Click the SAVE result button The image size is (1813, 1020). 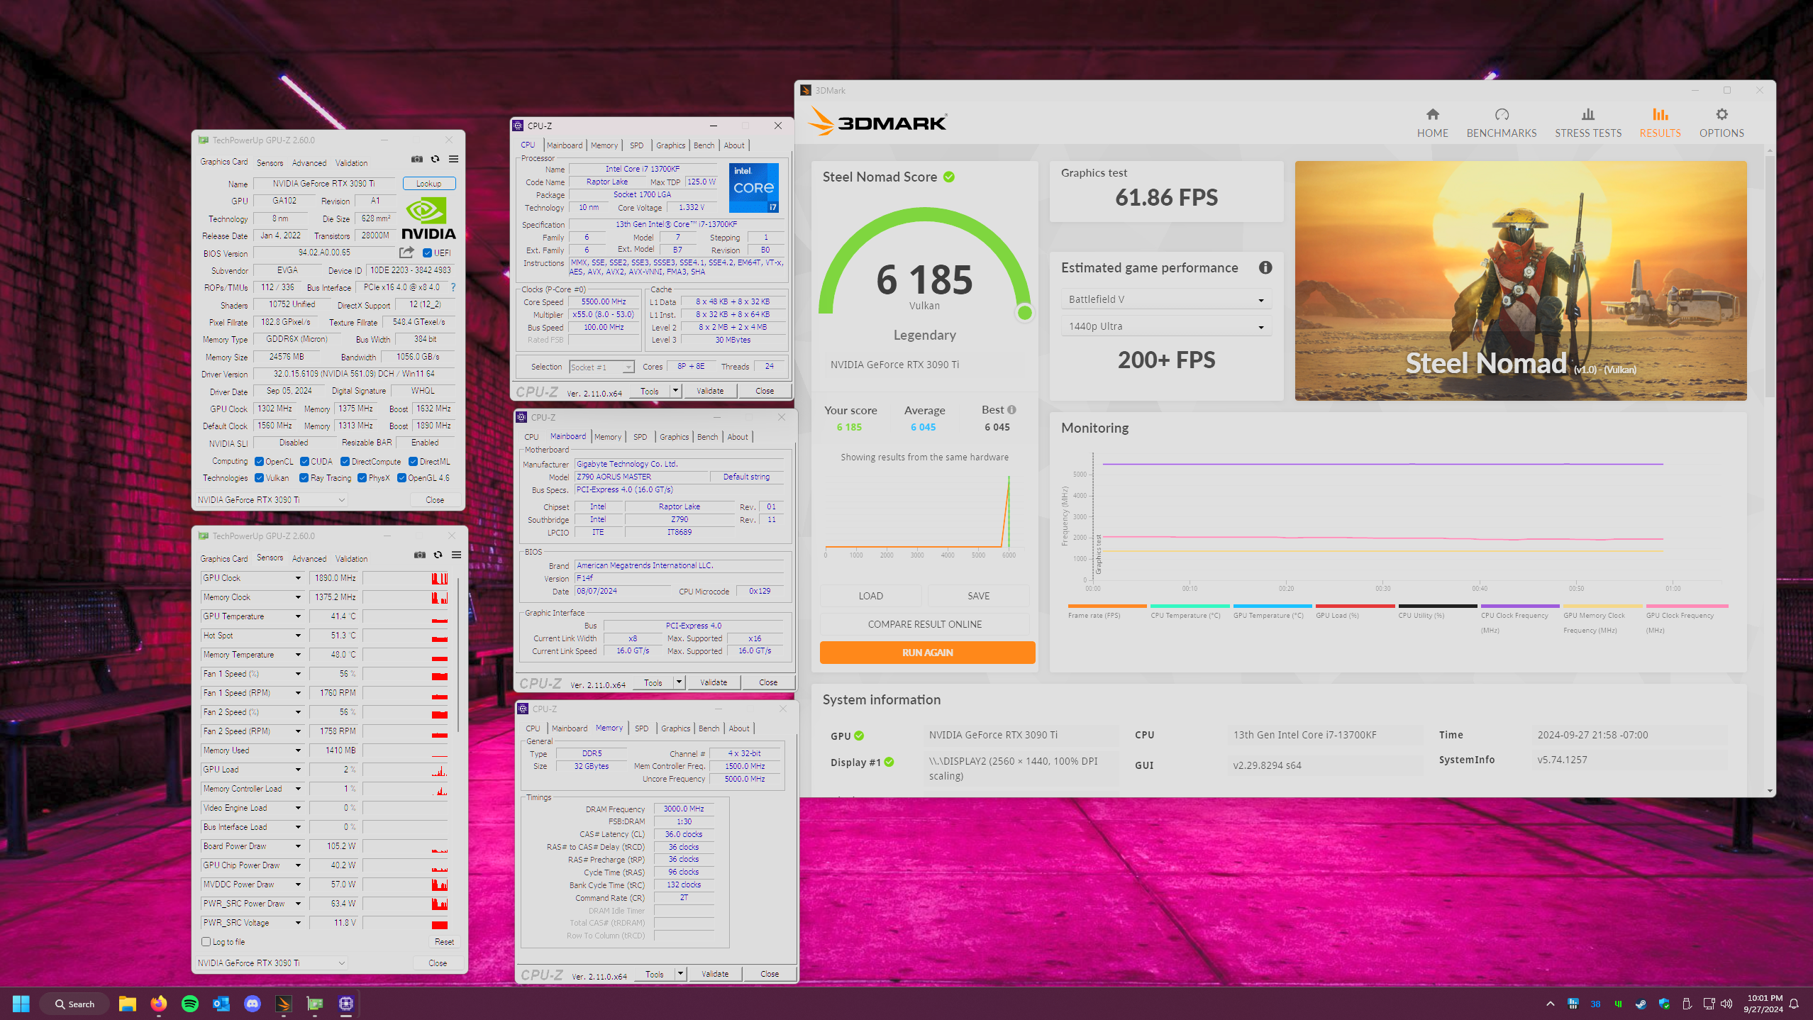pyautogui.click(x=978, y=596)
